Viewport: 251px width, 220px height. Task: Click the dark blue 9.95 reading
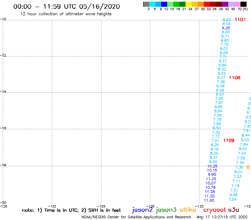(x=212, y=174)
